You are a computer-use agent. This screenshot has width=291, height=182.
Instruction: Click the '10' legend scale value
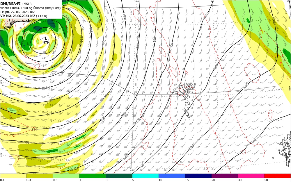click(160, 180)
